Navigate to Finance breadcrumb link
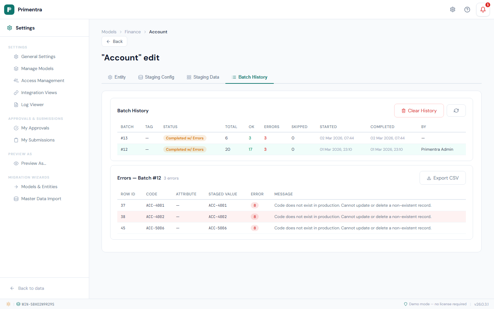494x309 pixels. click(132, 32)
